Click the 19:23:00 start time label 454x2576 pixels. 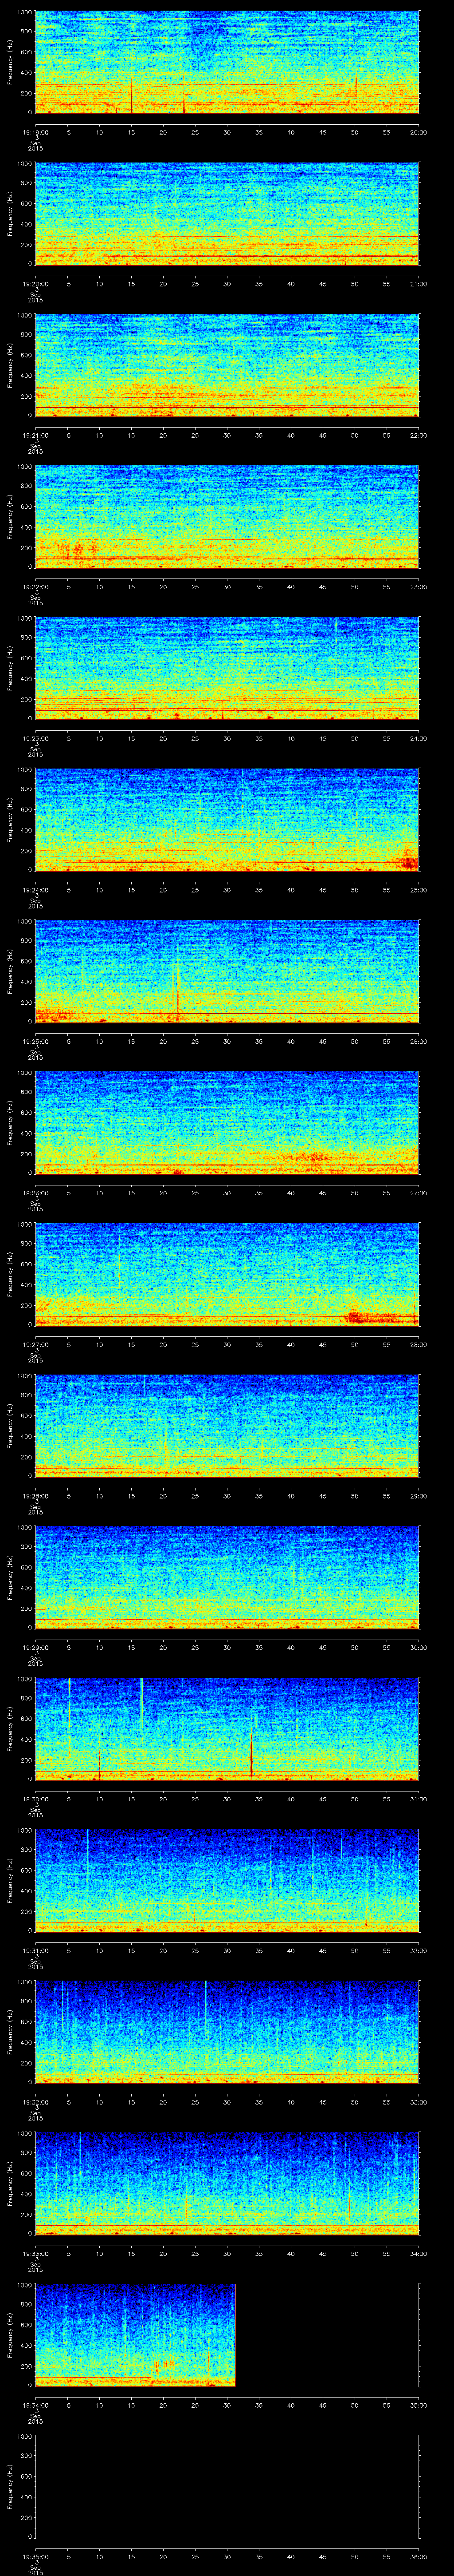pyautogui.click(x=35, y=738)
